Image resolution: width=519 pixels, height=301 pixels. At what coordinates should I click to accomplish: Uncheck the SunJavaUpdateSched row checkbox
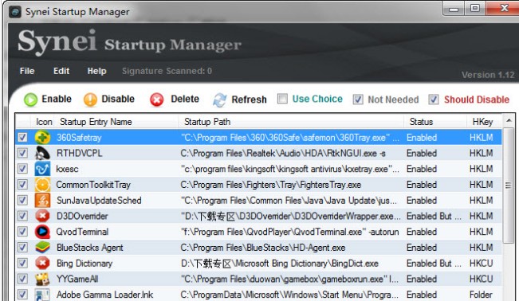pyautogui.click(x=22, y=201)
